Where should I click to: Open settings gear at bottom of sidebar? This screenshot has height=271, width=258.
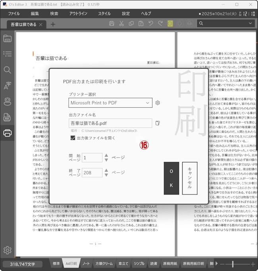pos(7,250)
